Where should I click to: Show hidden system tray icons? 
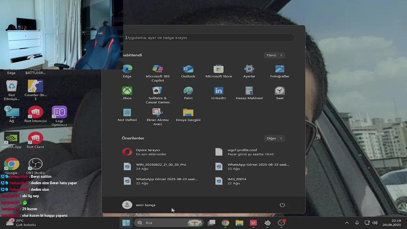347,223
